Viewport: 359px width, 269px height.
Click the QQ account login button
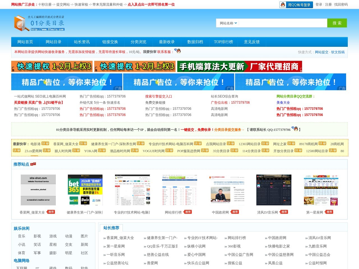[x=296, y=5]
